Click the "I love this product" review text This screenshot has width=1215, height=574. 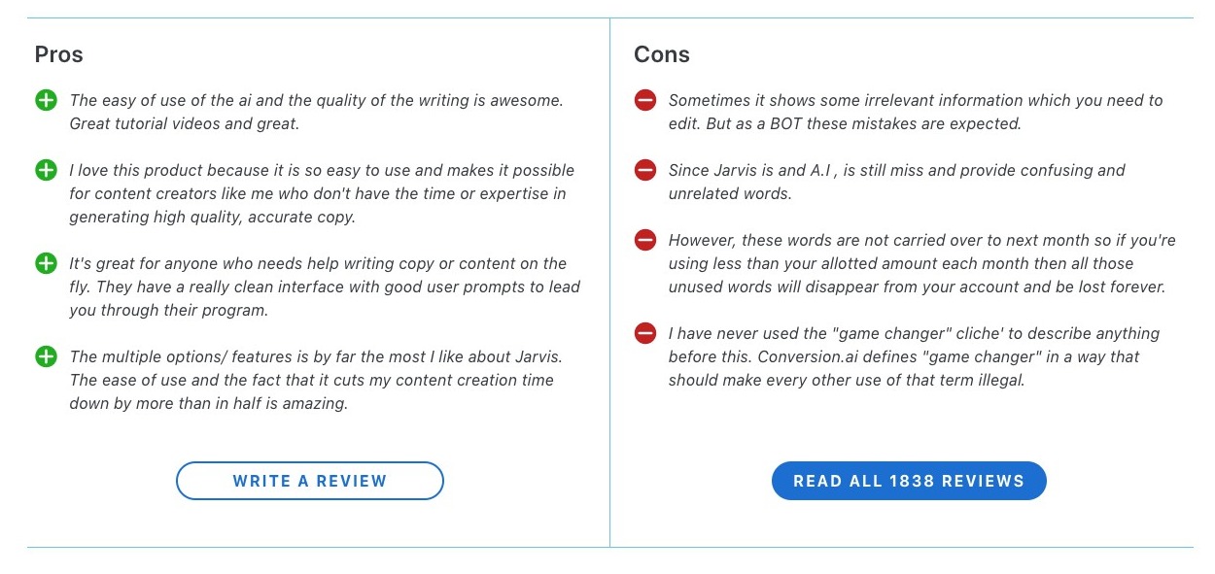coord(321,193)
